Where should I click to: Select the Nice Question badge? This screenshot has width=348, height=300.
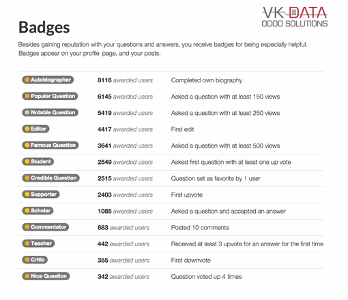point(46,276)
